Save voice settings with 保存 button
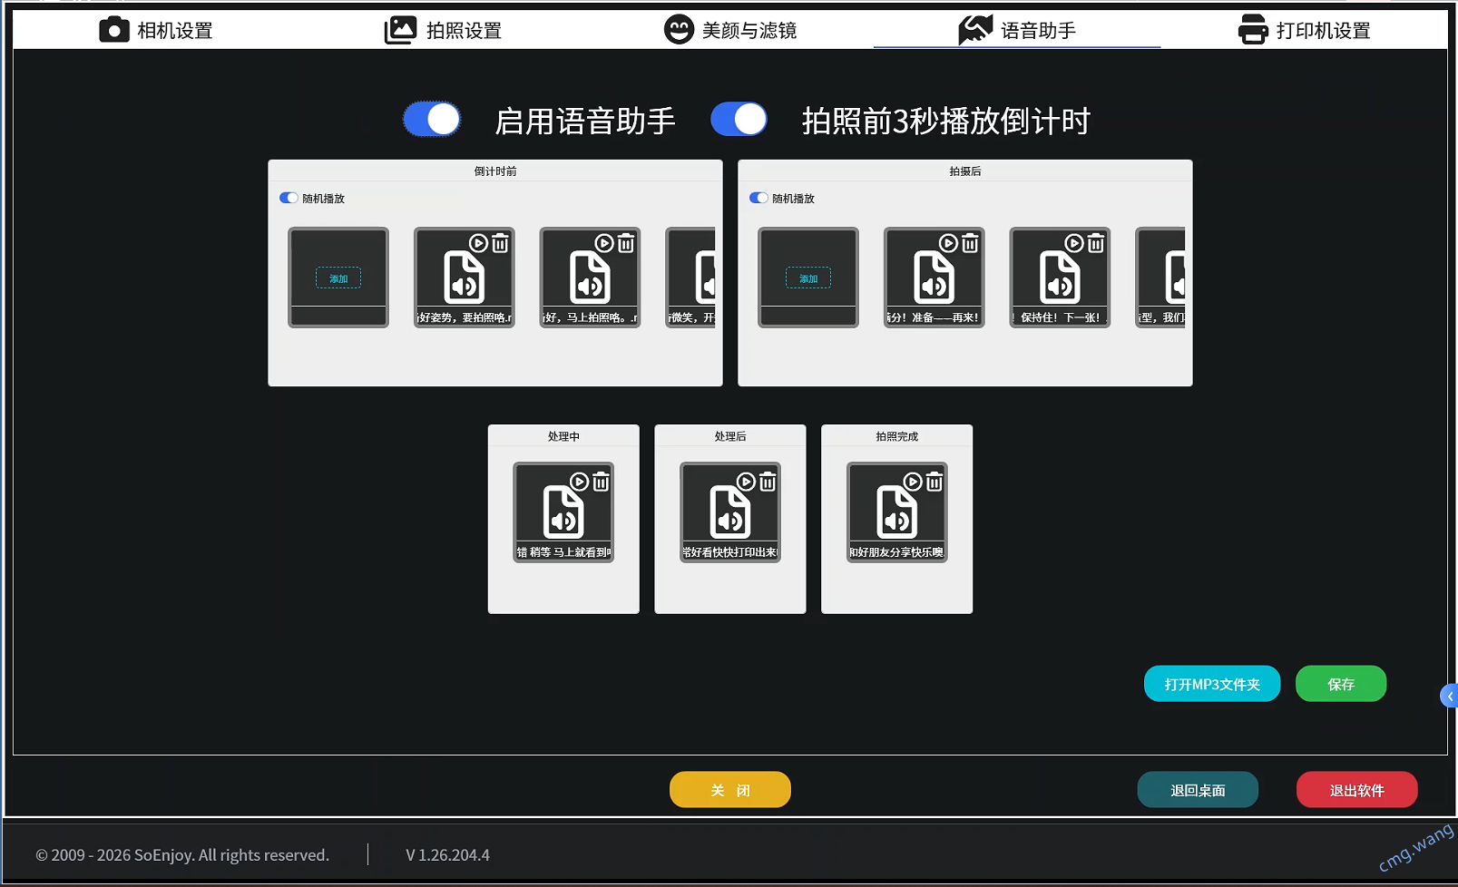The height and width of the screenshot is (887, 1458). 1340,684
